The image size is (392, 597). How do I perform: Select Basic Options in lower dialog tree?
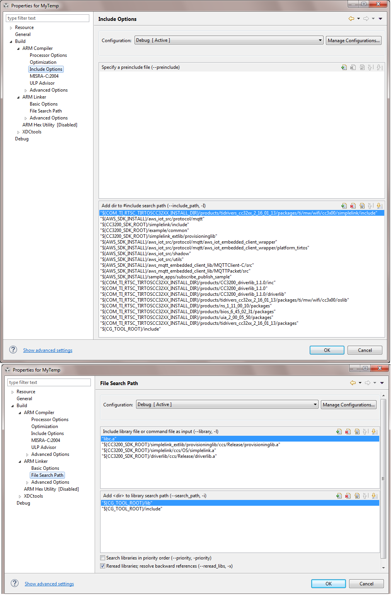[x=45, y=468]
